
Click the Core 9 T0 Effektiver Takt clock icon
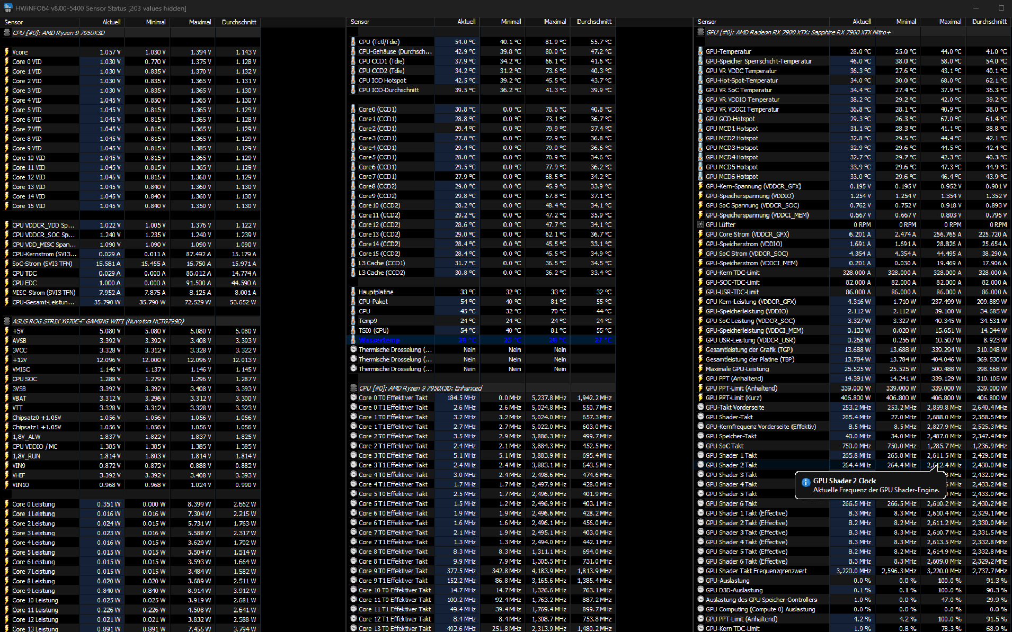pos(353,571)
